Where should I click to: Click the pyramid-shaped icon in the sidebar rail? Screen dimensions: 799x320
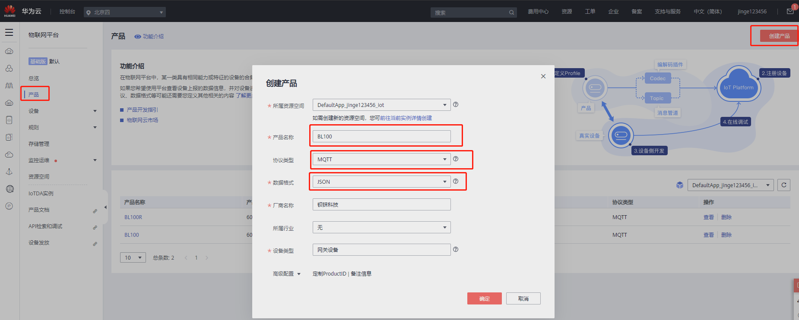click(9, 172)
